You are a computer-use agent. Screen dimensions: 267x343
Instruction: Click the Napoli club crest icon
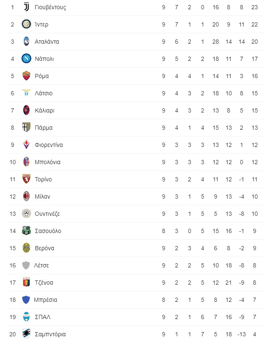click(26, 59)
